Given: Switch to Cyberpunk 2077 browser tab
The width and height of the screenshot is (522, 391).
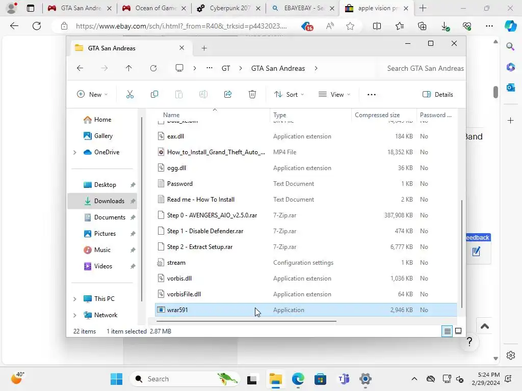Looking at the screenshot, I should tap(229, 8).
